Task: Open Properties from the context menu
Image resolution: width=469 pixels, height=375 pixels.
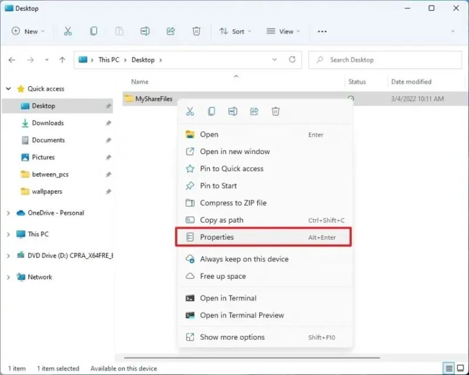Action: point(263,237)
